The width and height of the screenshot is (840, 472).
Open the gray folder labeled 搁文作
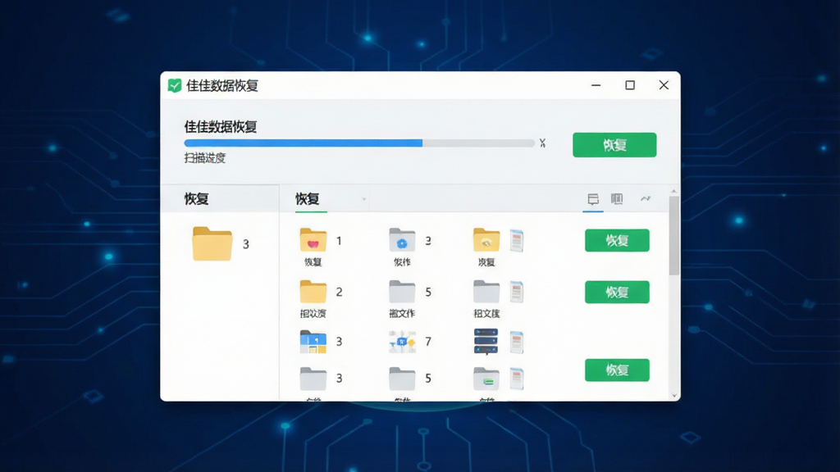pos(402,291)
